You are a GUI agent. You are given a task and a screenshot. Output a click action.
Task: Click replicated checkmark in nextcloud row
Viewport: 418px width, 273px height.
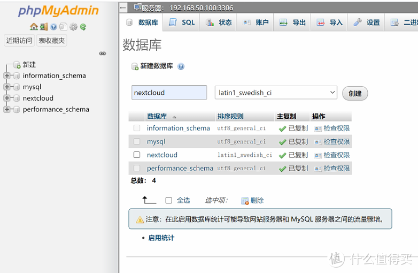[x=283, y=156]
